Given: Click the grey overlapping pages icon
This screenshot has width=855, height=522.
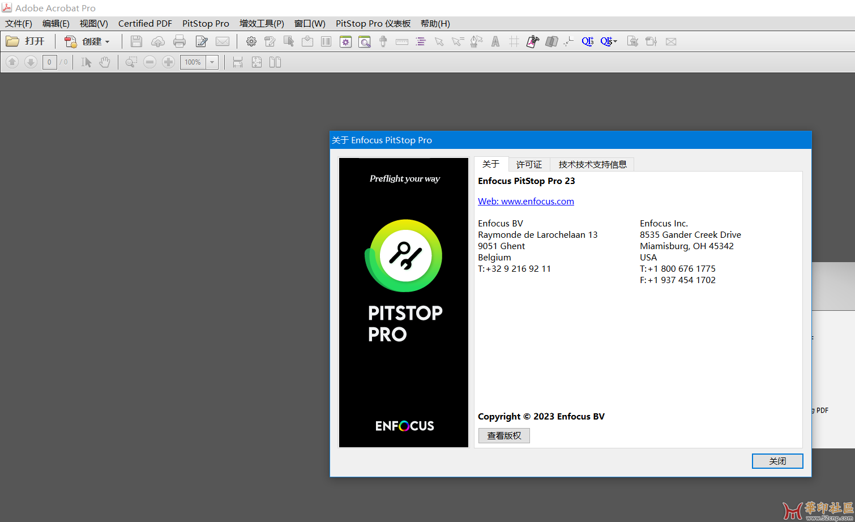Looking at the screenshot, I should [552, 41].
